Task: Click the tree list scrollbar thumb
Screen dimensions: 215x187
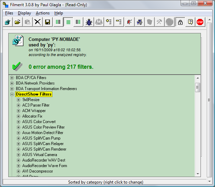Action: coord(197,87)
